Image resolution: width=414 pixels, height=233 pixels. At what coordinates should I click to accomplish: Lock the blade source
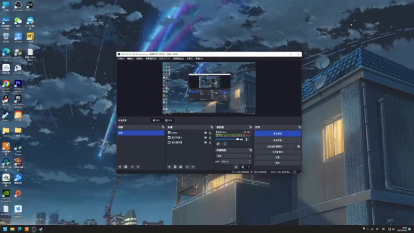(x=210, y=133)
